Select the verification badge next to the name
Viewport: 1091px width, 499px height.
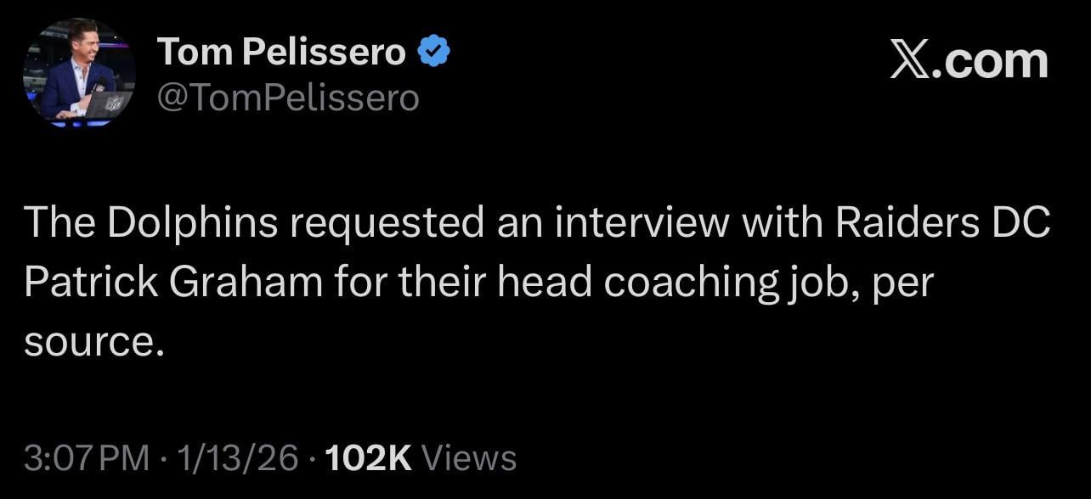click(x=434, y=50)
